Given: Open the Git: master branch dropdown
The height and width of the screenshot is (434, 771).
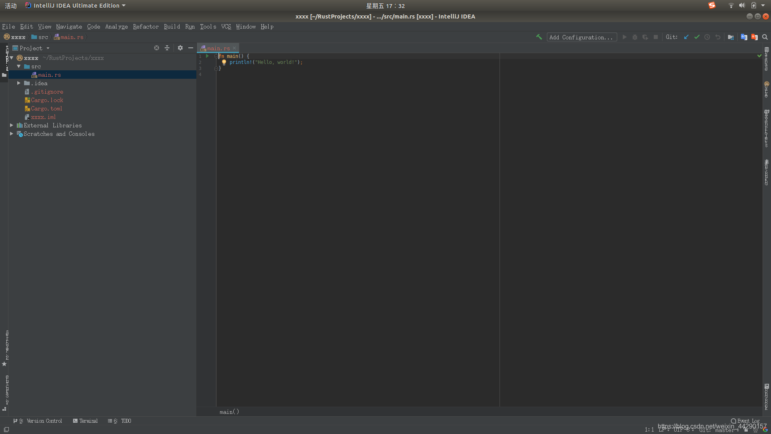Looking at the screenshot, I should (719, 430).
